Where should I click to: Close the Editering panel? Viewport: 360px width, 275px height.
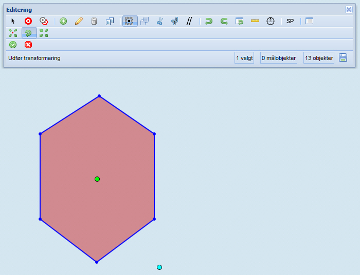[x=349, y=9]
